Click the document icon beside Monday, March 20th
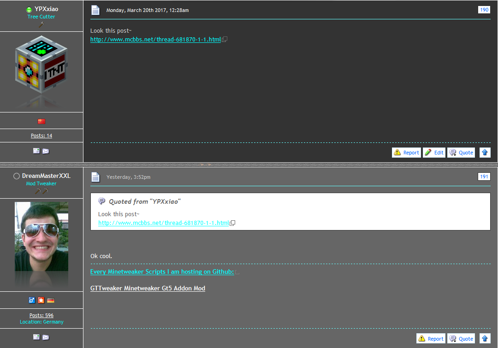The height and width of the screenshot is (348, 498). coord(95,10)
